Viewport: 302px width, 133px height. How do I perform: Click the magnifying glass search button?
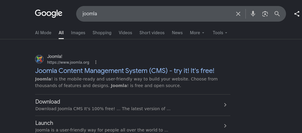click(277, 14)
